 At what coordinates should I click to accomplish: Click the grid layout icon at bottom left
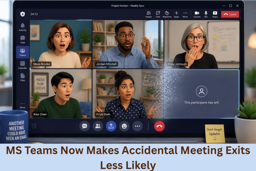pyautogui.click(x=34, y=125)
